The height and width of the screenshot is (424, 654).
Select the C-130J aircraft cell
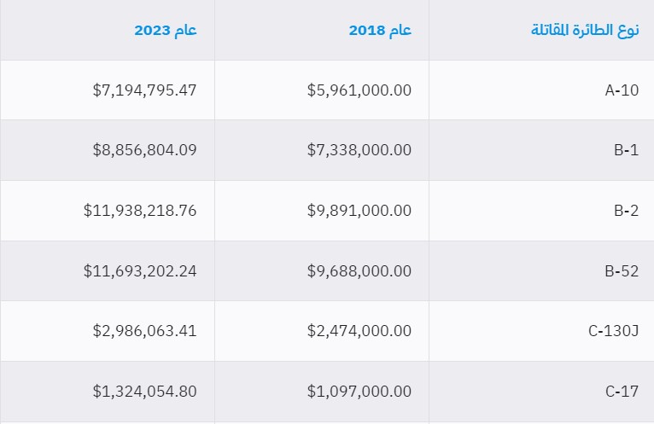(613, 331)
